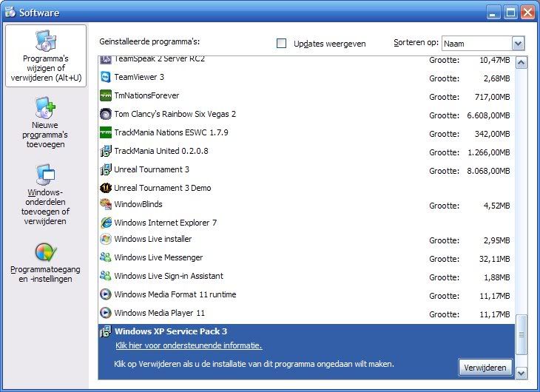Click the Software title bar icon
540x392 pixels.
pyautogui.click(x=10, y=12)
